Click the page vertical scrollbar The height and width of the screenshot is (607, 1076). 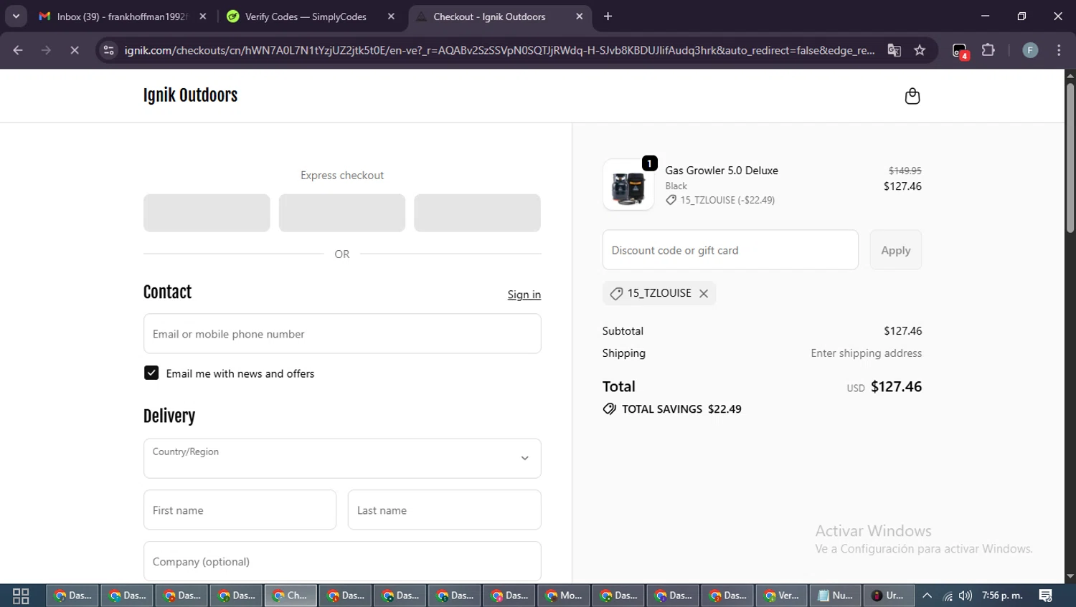click(x=1070, y=158)
